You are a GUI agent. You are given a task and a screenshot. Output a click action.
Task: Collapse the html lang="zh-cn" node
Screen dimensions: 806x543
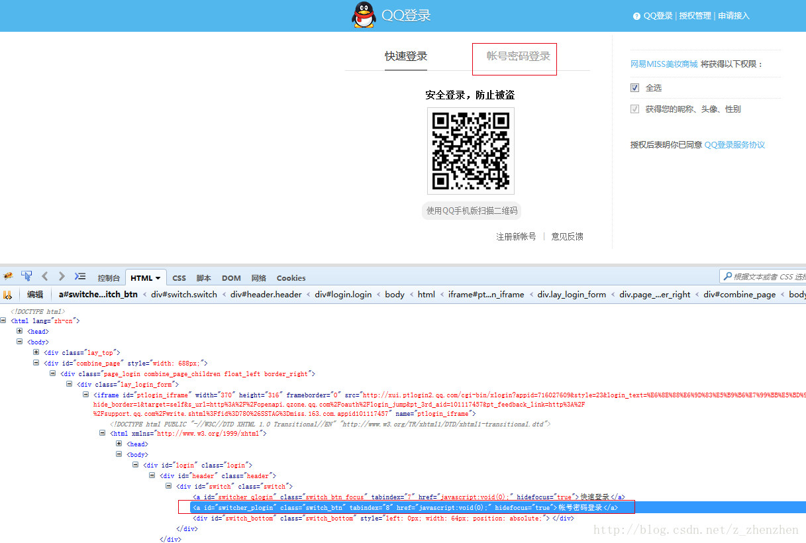click(x=3, y=321)
